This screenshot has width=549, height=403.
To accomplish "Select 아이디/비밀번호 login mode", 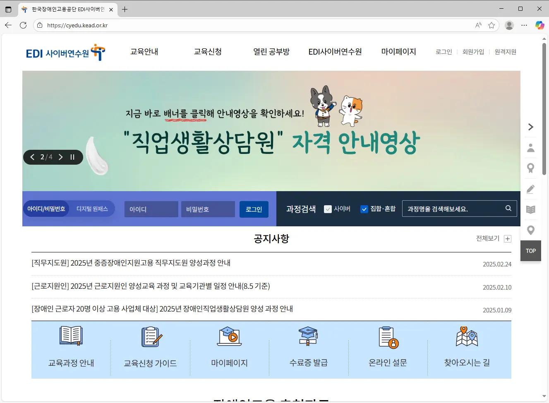I will point(46,209).
